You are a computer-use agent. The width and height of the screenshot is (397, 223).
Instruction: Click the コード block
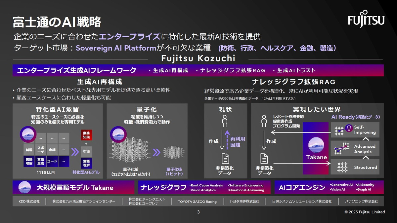52,161
